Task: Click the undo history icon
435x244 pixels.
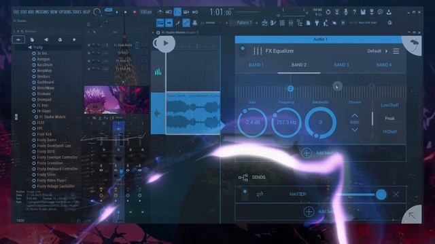Action: pyautogui.click(x=328, y=12)
